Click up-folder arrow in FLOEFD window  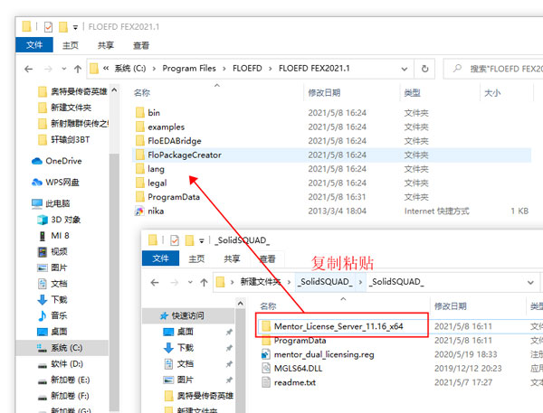pyautogui.click(x=78, y=69)
